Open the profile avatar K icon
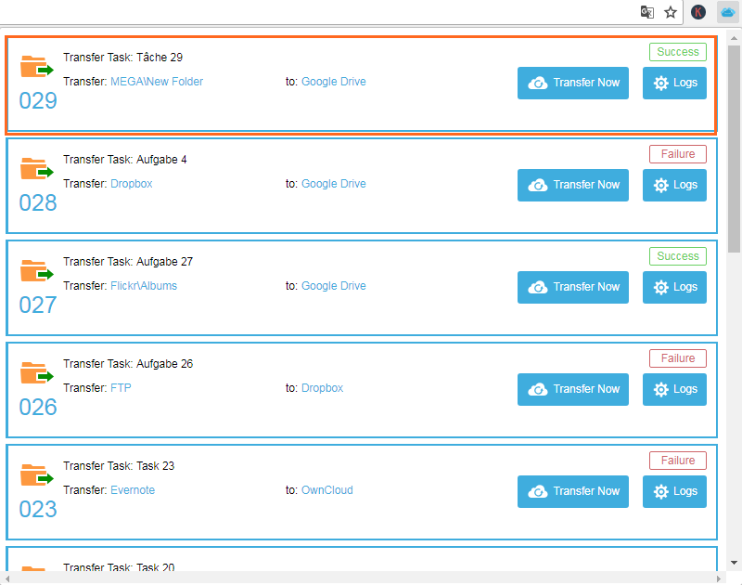The image size is (742, 585). coord(699,12)
